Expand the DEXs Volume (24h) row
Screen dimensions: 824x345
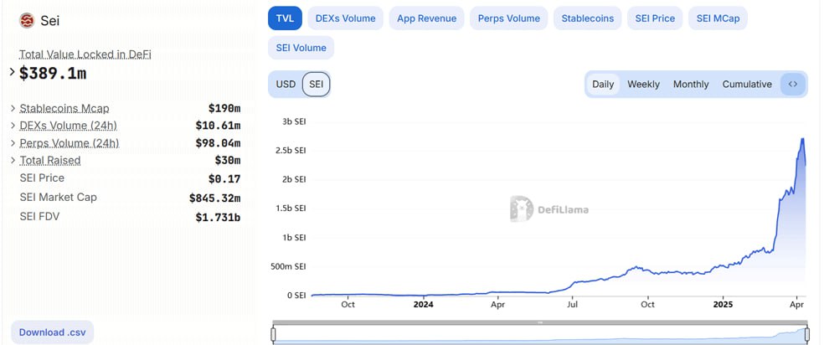(x=13, y=126)
